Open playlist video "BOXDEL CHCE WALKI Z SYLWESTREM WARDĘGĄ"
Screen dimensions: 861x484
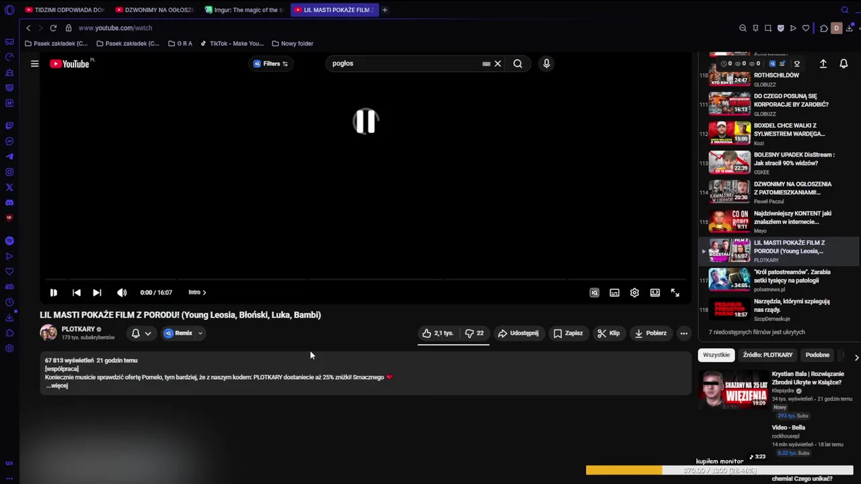[778, 133]
